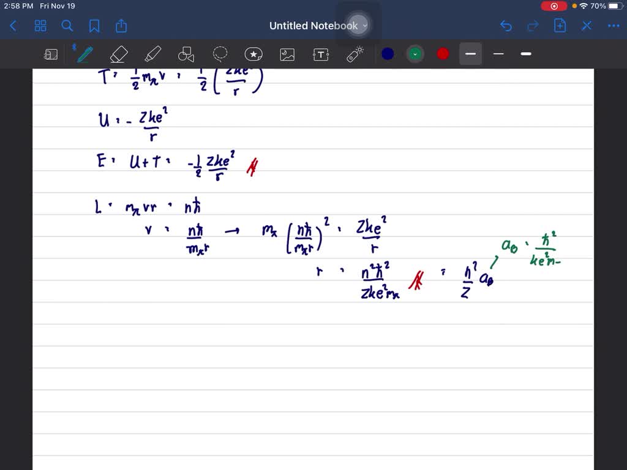This screenshot has width=627, height=470.
Task: Open the Shapes tool
Action: [186, 54]
